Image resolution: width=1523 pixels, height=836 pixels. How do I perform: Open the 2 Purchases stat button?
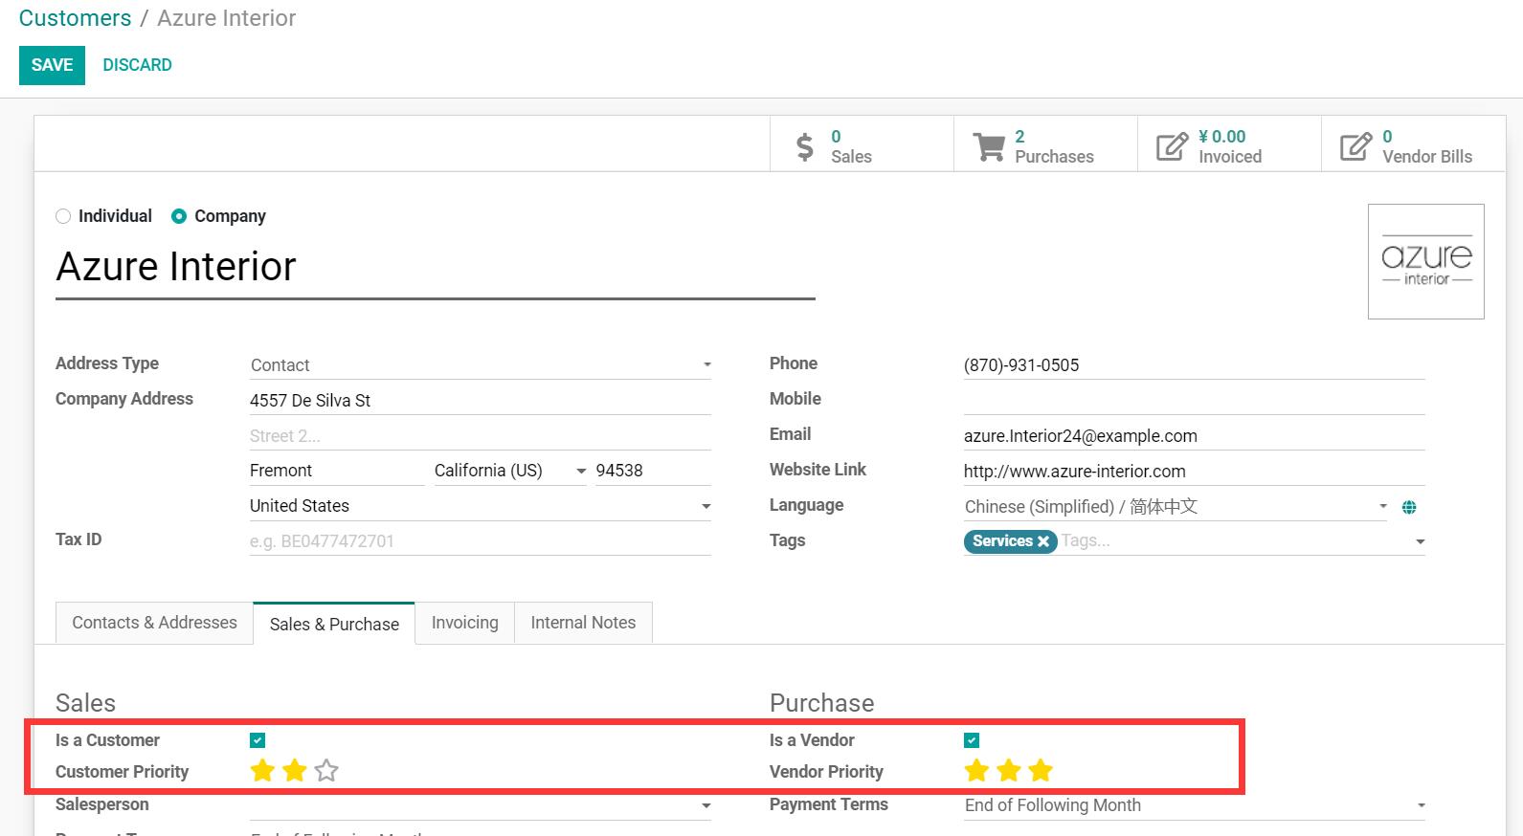(1045, 146)
